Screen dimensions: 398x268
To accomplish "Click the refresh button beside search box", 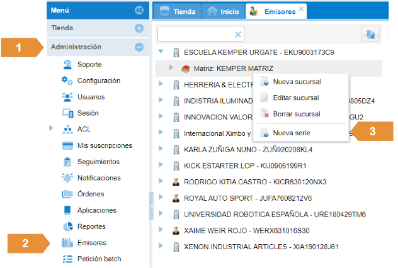I will pos(370,35).
